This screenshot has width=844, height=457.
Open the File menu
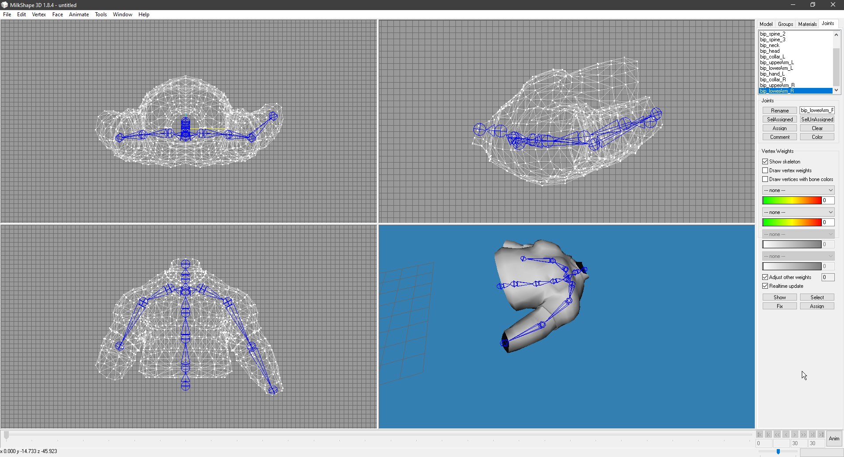[x=7, y=15]
